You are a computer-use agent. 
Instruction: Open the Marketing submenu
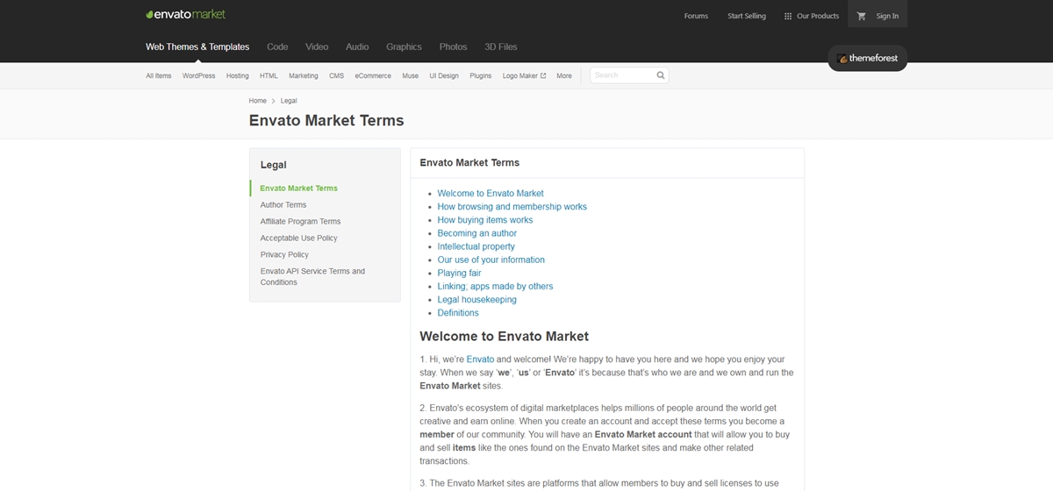pyautogui.click(x=304, y=75)
